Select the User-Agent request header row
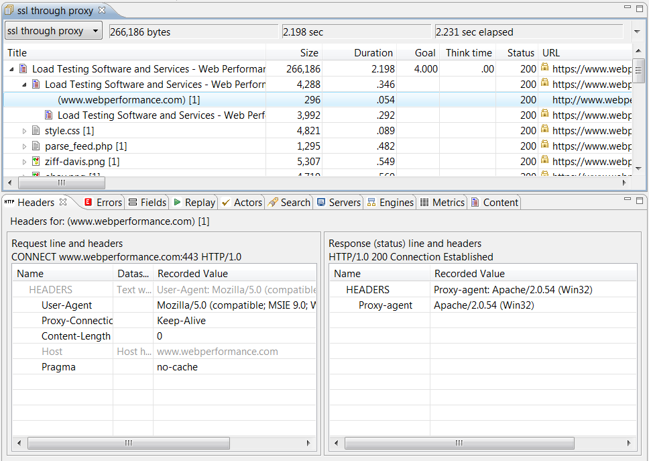The width and height of the screenshot is (649, 461). click(164, 305)
